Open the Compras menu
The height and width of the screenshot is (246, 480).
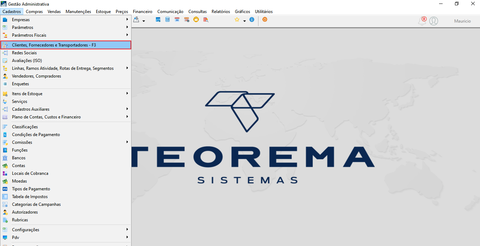[34, 12]
